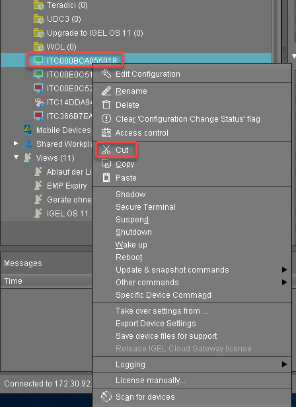The image size is (296, 407).
Task: Choose Export Device Settings
Action: (156, 324)
